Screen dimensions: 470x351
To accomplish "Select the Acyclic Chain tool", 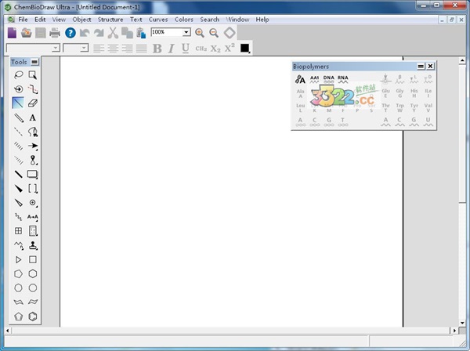I will 19,245.
